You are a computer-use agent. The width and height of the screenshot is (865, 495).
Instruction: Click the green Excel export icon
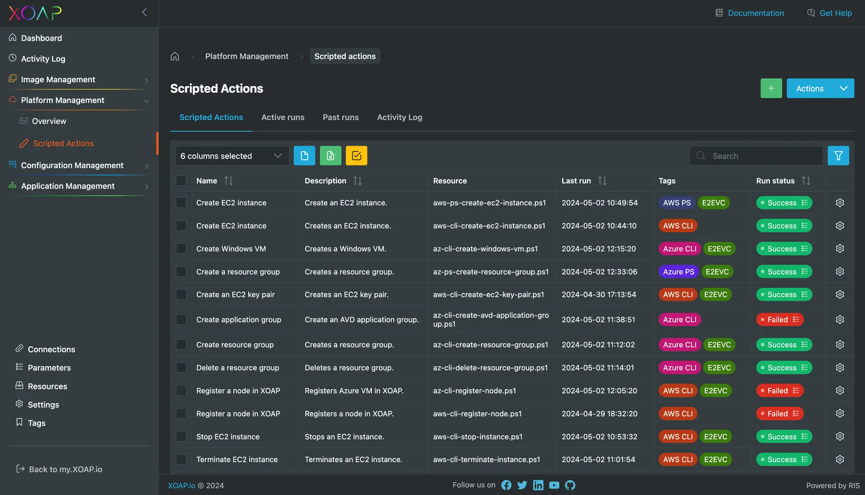(x=330, y=156)
